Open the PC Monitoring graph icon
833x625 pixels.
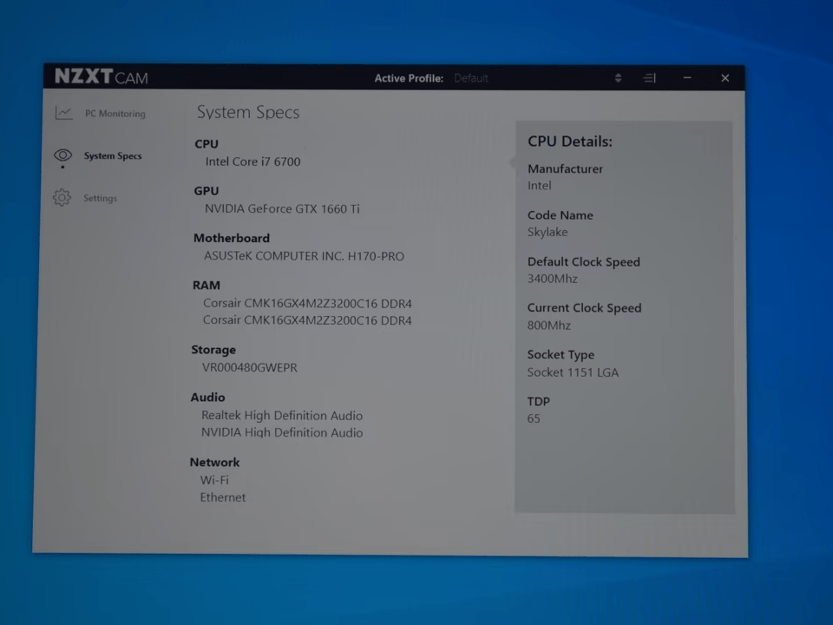coord(64,113)
